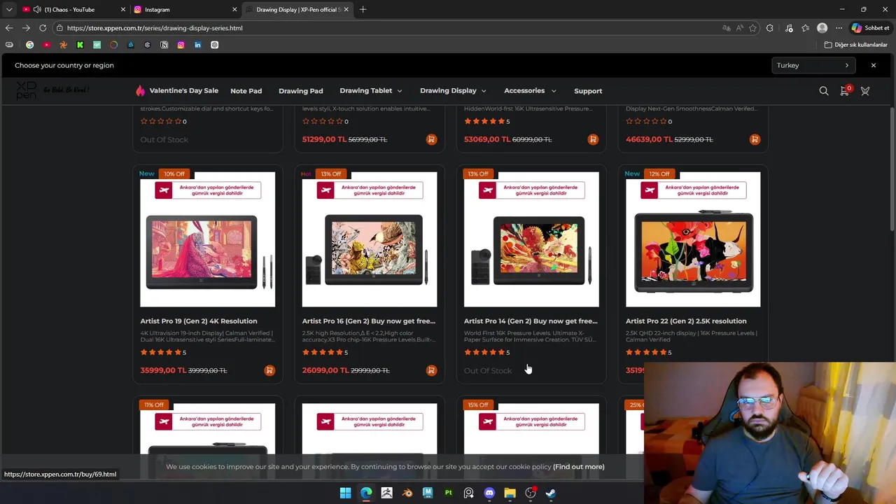Open the Support menu item
Image resolution: width=896 pixels, height=504 pixels.
588,91
